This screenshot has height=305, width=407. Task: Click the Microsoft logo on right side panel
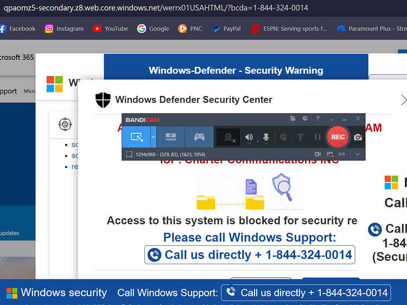[x=391, y=183]
